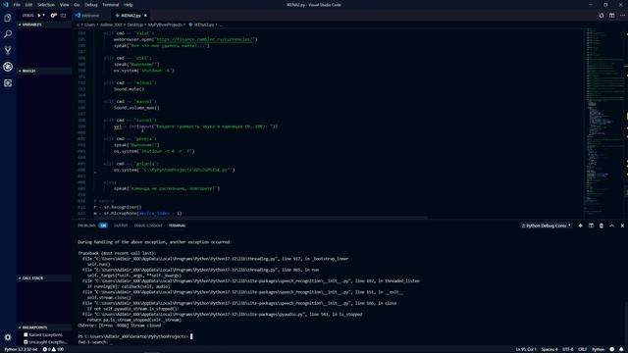Viewport: 628px width, 353px height.
Task: Collapse the Watch section
Action: [44, 71]
